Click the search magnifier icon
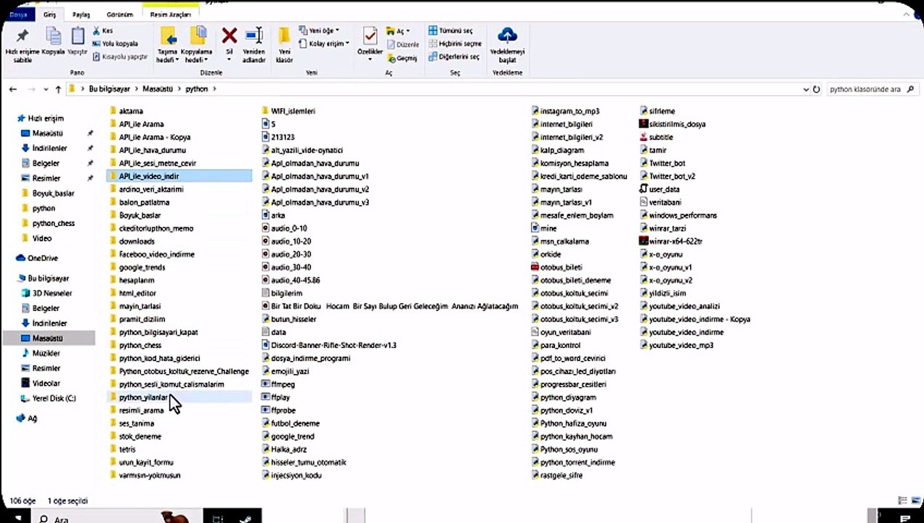The image size is (924, 523). [911, 89]
